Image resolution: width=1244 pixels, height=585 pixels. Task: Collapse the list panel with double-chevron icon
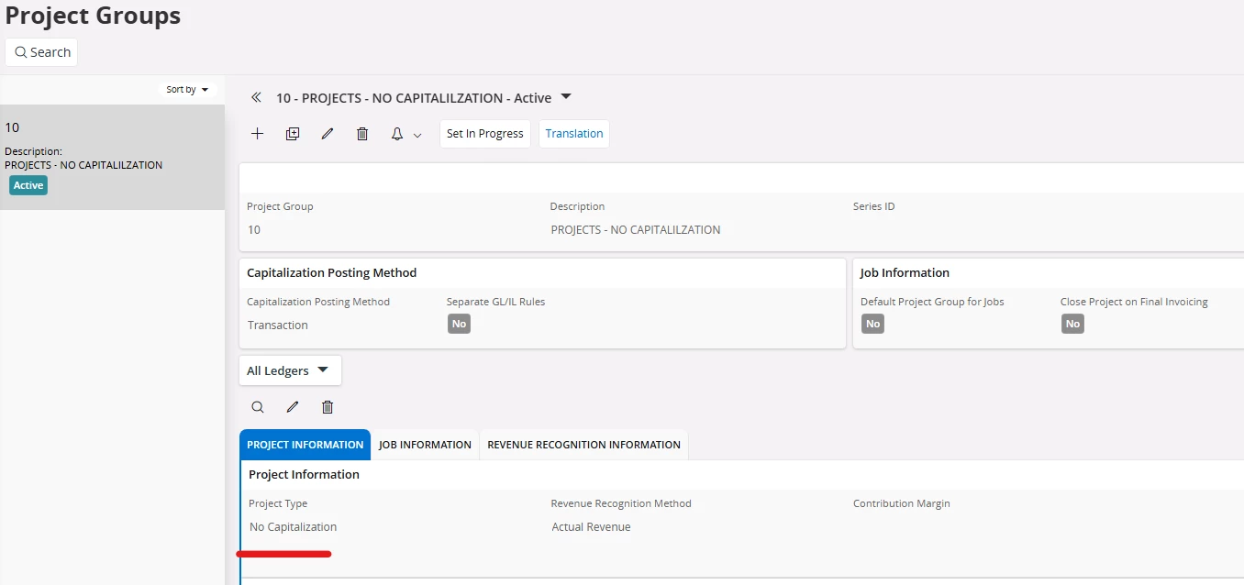point(257,97)
